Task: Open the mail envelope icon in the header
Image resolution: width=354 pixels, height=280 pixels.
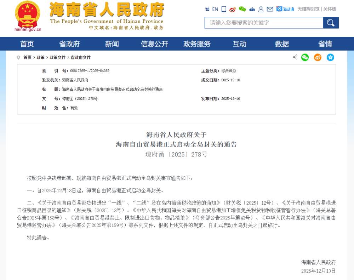Action: pos(270,9)
